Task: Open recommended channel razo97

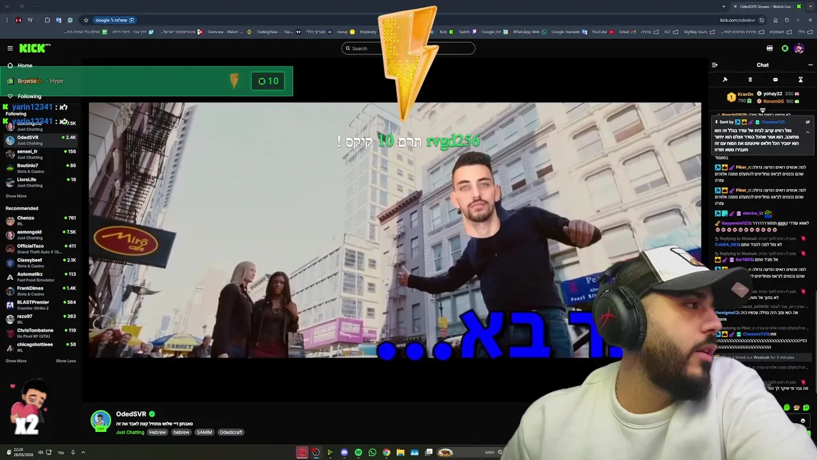Action: 41,319
